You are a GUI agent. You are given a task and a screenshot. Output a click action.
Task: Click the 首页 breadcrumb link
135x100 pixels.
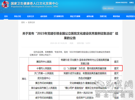click(x=23, y=22)
